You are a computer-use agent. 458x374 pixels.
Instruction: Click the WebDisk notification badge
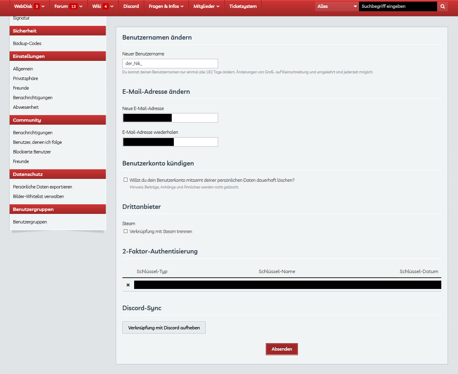(x=37, y=7)
